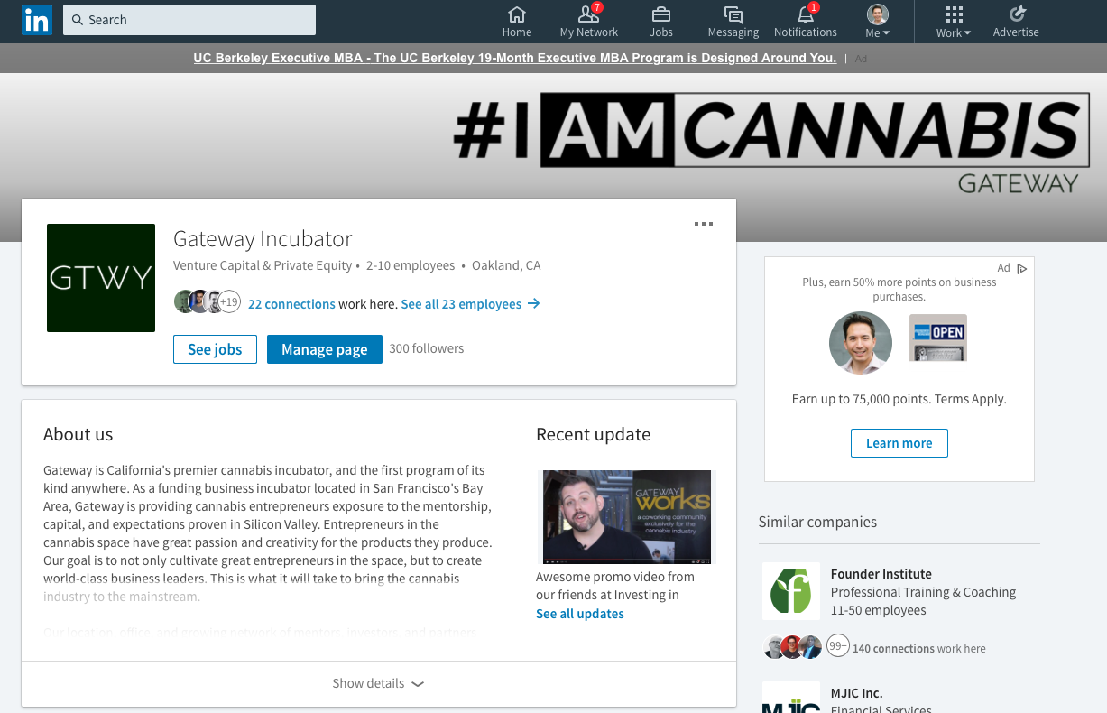Open the Messaging icon

[x=733, y=16]
